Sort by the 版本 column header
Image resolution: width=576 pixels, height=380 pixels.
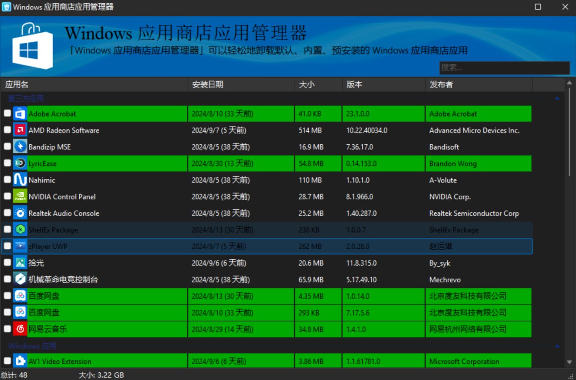(384, 84)
